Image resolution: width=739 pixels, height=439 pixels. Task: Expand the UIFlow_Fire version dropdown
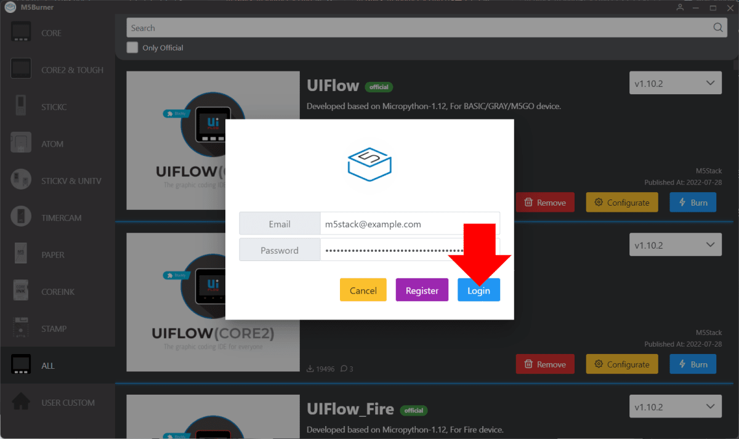point(675,407)
